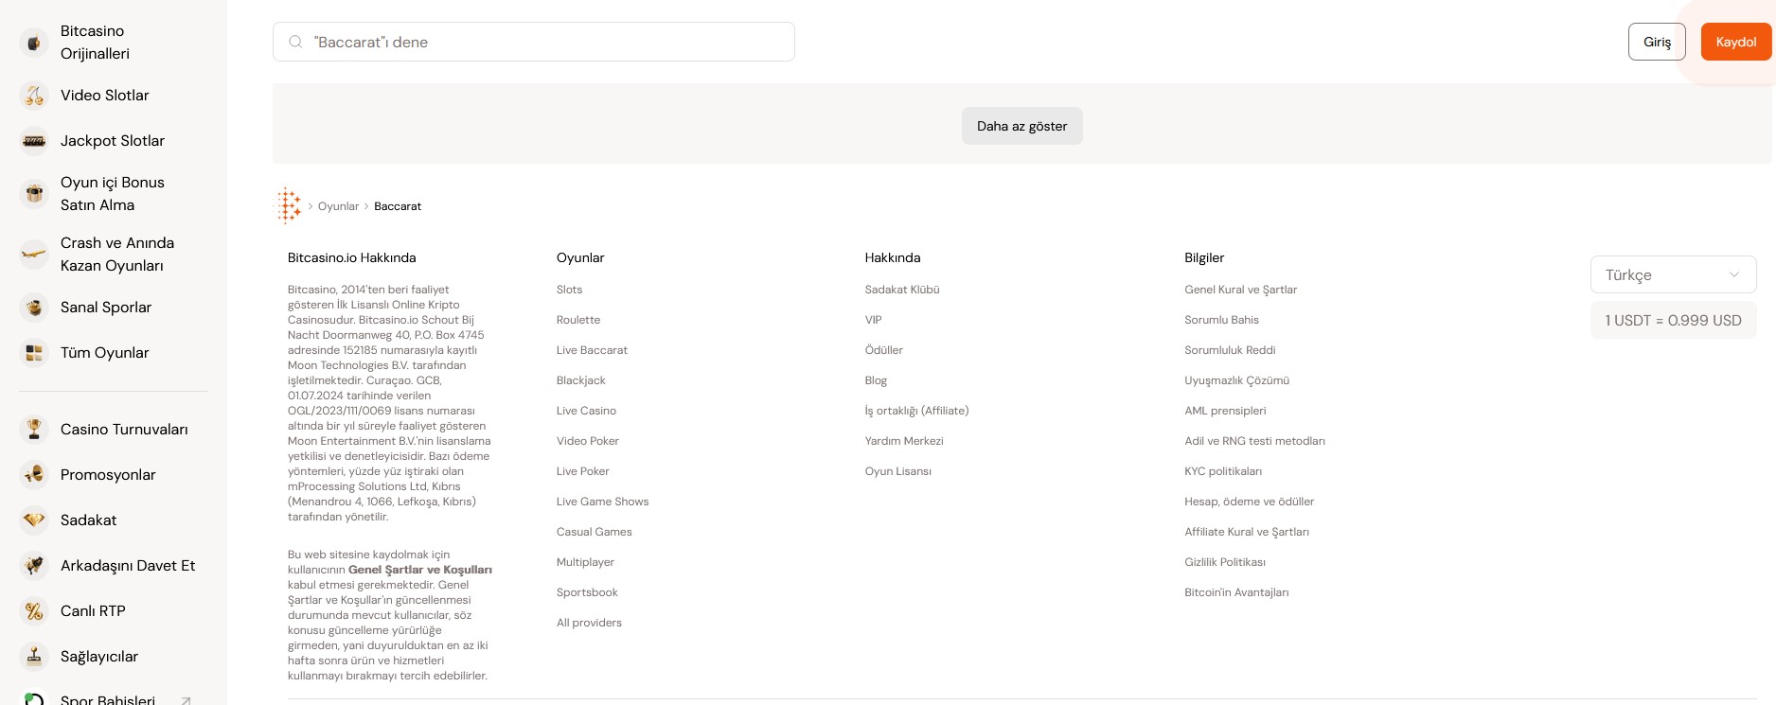Viewport: 1776px width, 705px height.
Task: Open the Bitcasino Orijinalleri sidebar icon
Action: pos(34,43)
